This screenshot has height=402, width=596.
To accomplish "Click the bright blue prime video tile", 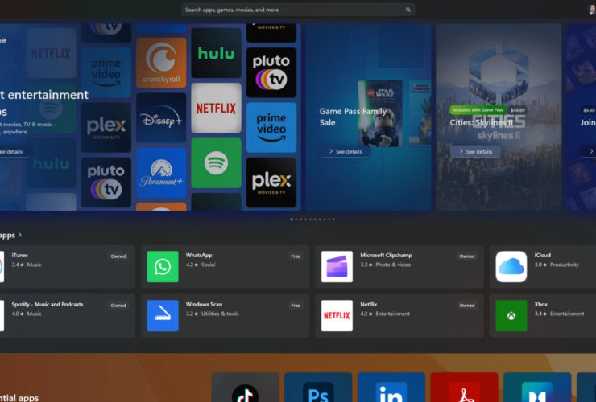I will [x=271, y=128].
